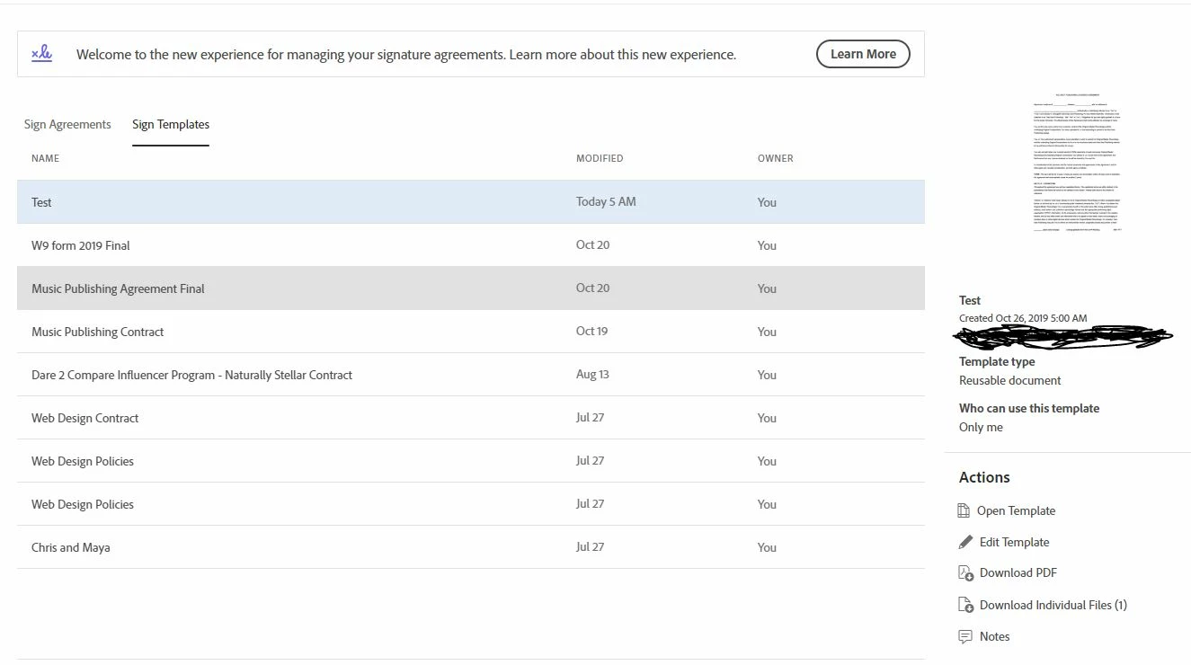The height and width of the screenshot is (665, 1191).
Task: Click the signature icon in welcome banner
Action: pyautogui.click(x=41, y=54)
